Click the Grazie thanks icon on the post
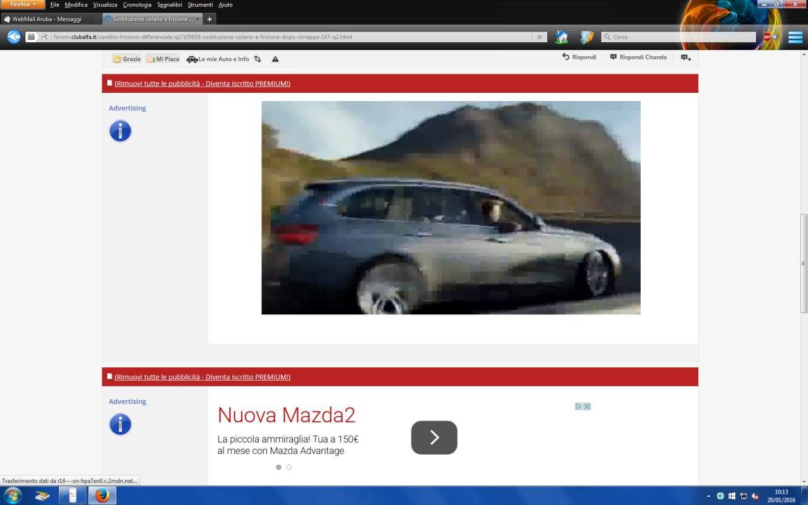Screen dimensions: 808x505 pyautogui.click(x=127, y=59)
